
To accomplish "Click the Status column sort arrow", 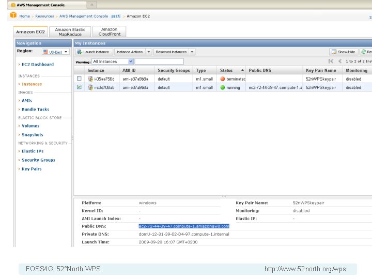I will (242, 70).
